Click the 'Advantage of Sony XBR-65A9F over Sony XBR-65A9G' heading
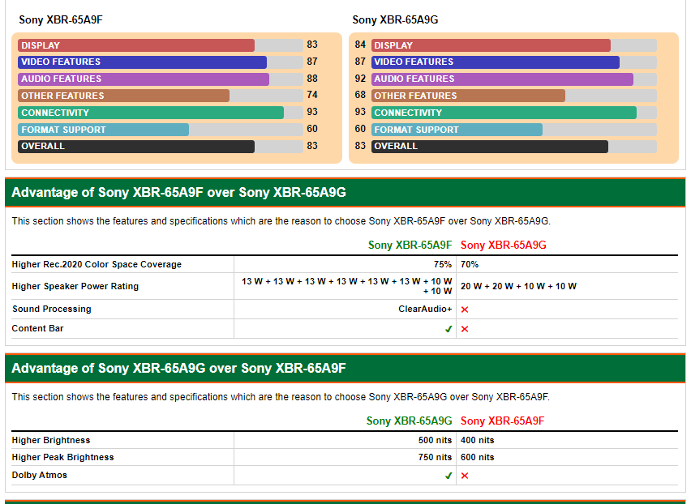This screenshot has width=691, height=504. (179, 192)
